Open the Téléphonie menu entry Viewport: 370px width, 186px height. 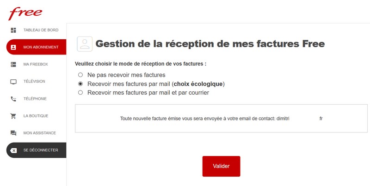[35, 99]
